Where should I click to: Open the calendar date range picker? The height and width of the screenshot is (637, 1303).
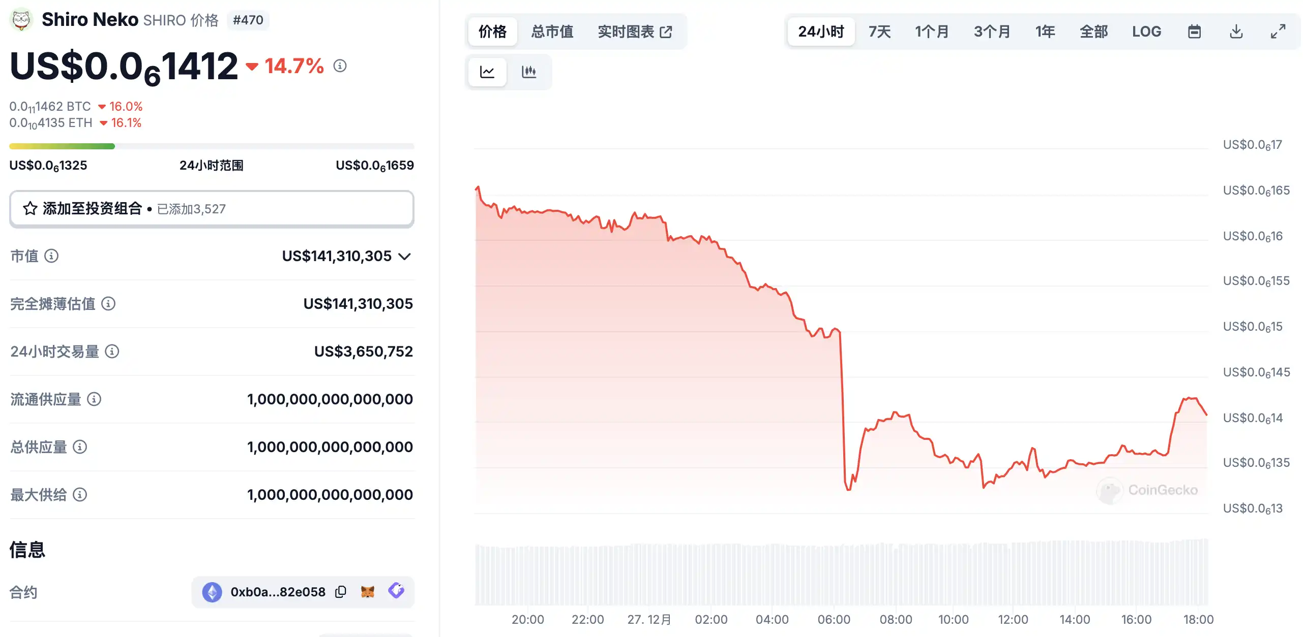(x=1194, y=31)
